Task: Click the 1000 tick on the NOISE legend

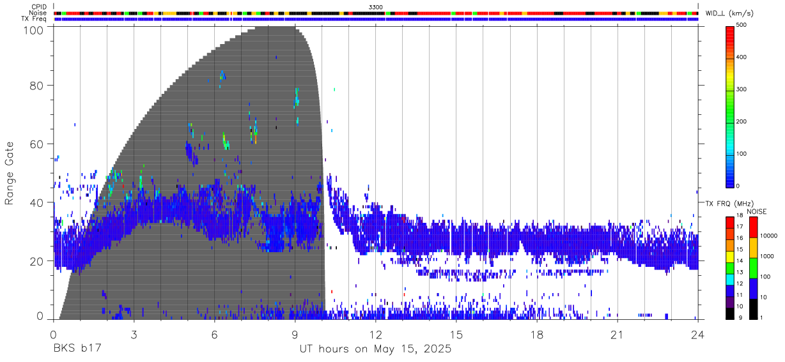Action: [x=766, y=256]
